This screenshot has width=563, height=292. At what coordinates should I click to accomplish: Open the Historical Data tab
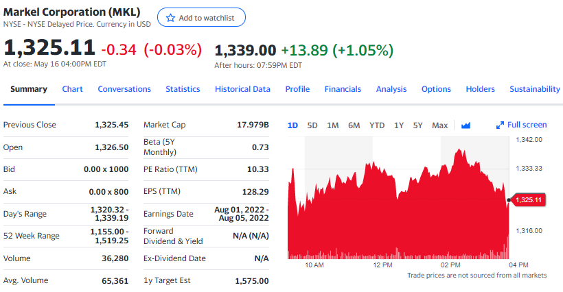click(x=242, y=89)
